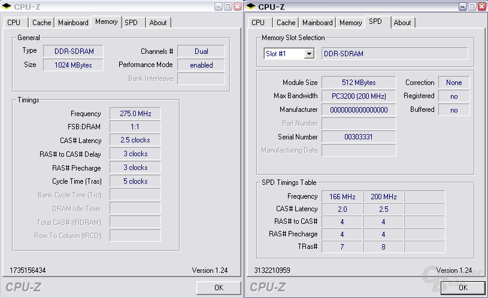Click the empty Part Number field
Viewport: 488px width, 298px height.
coord(359,123)
